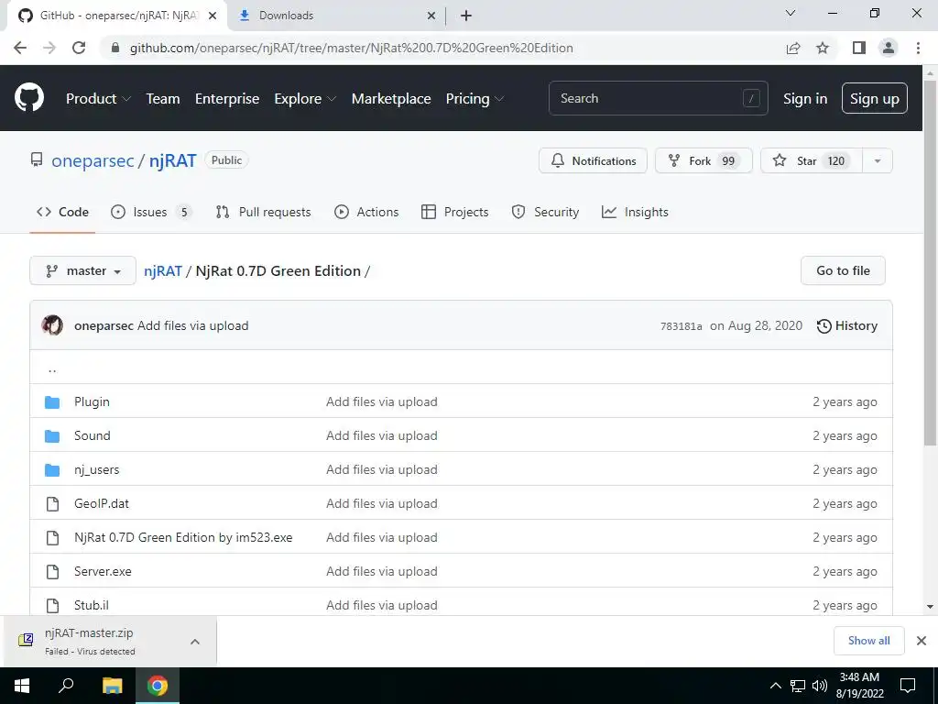Open commit hash 783181a
The height and width of the screenshot is (704, 938).
pos(682,326)
